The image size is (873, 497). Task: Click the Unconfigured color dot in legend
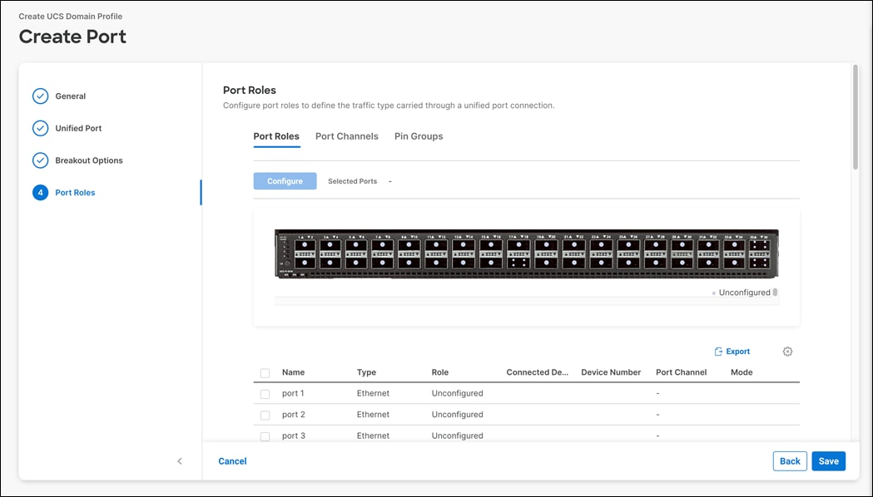[714, 293]
